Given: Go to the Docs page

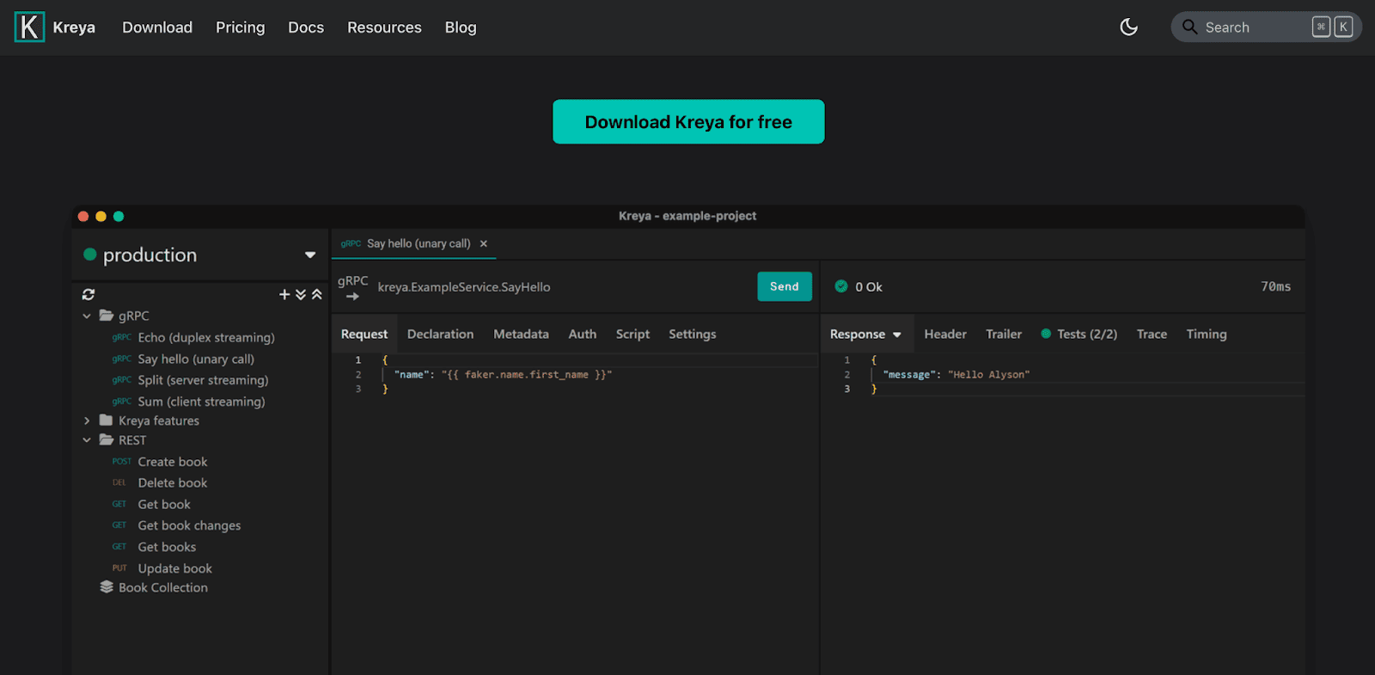Looking at the screenshot, I should (x=306, y=28).
